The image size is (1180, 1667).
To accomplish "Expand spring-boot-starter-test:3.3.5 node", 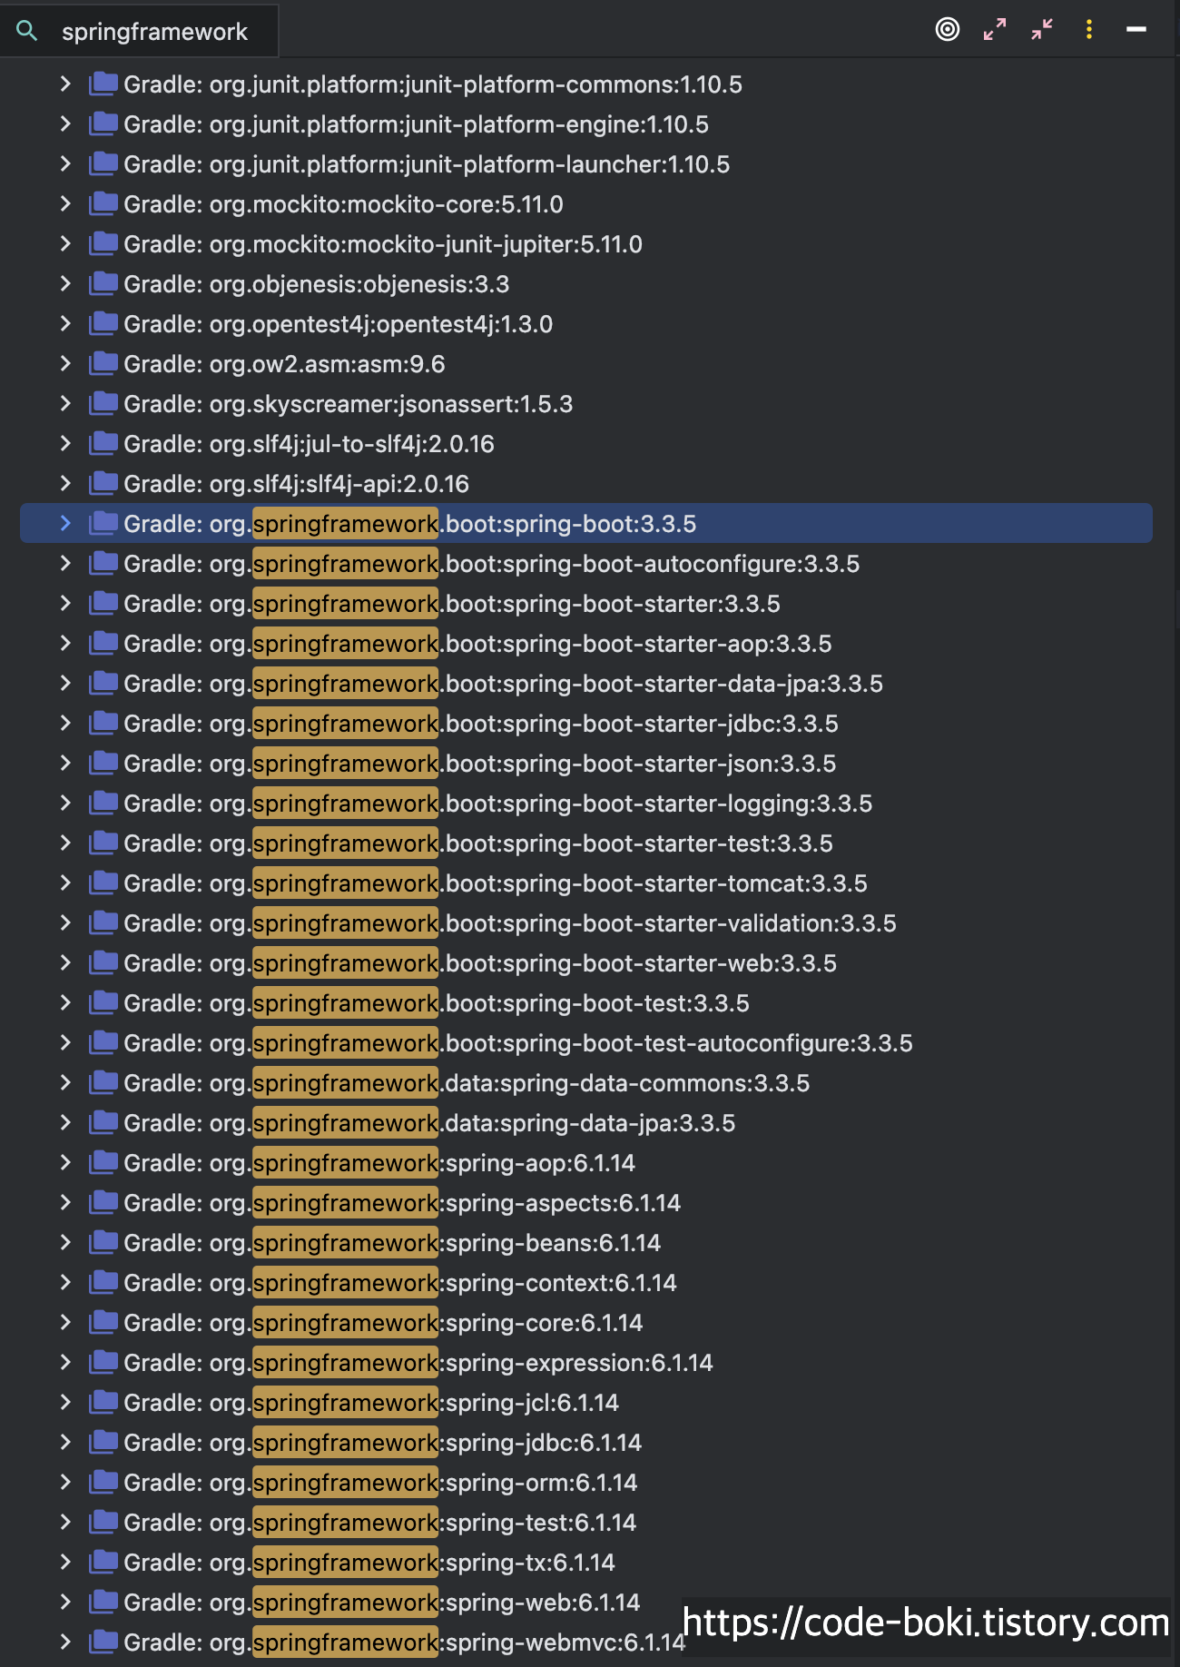I will point(65,843).
